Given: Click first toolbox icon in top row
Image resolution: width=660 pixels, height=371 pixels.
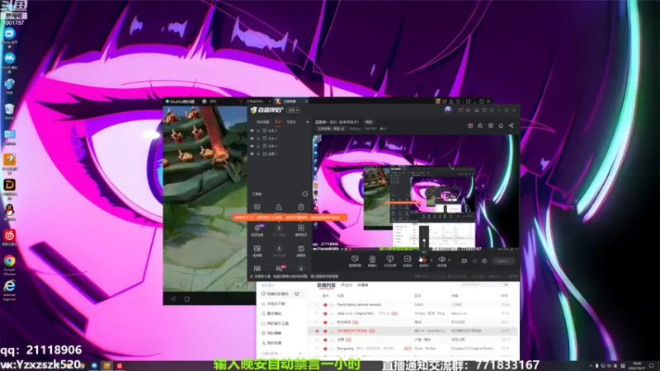Looking at the screenshot, I should click(x=257, y=207).
